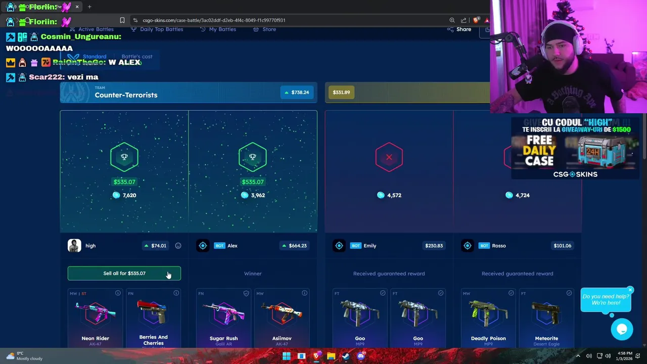Open the Brave Shields icon
Image resolution: width=647 pixels, height=364 pixels.
tap(475, 20)
